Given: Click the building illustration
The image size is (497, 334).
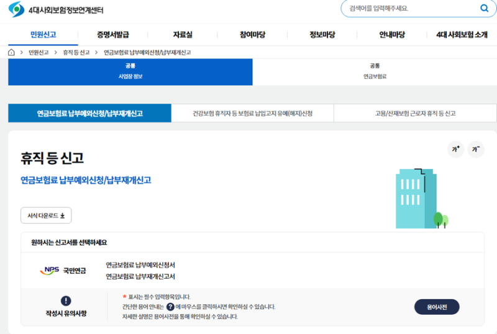Looking at the screenshot, I should point(422,199).
